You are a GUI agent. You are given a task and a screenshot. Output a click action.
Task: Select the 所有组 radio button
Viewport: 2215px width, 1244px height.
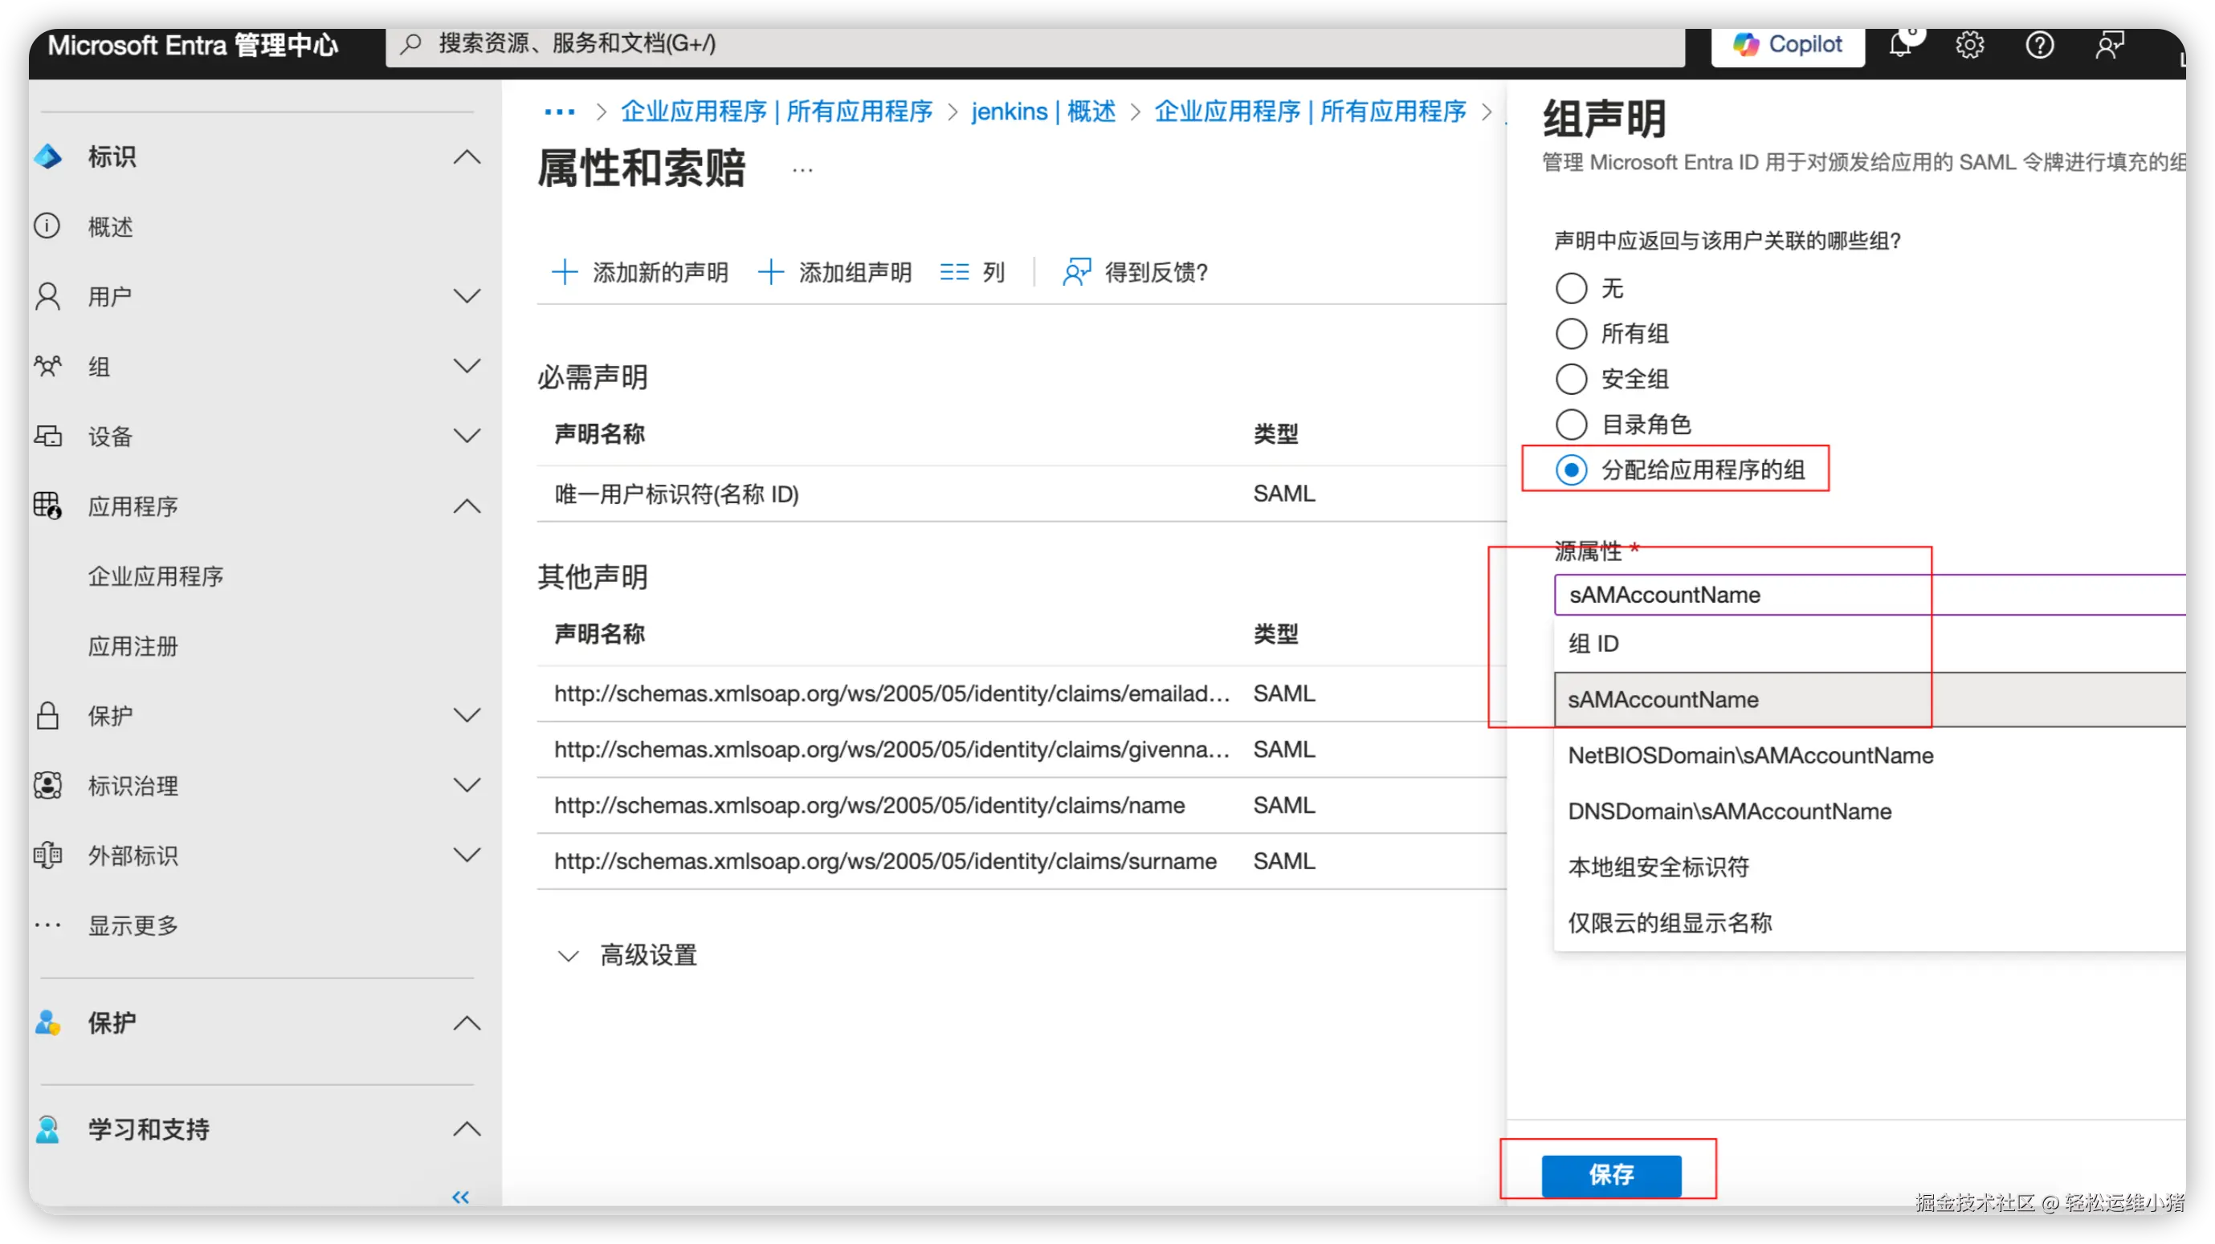[1571, 333]
